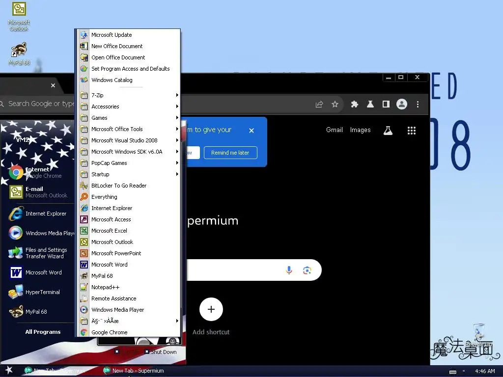Expand Microsoft Office Tools submenu arrow
Screen dimensions: 503x377
click(177, 129)
